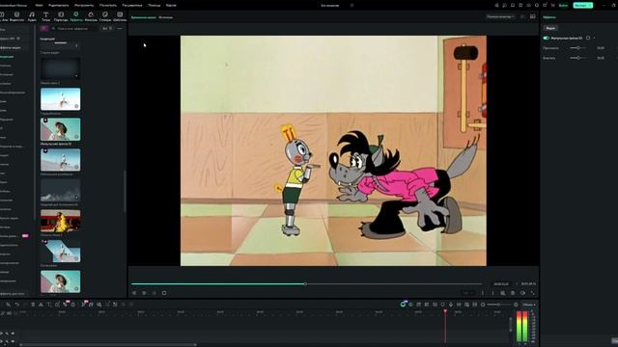This screenshot has height=347, width=618.
Task: Click the green Export button
Action: pyautogui.click(x=582, y=5)
